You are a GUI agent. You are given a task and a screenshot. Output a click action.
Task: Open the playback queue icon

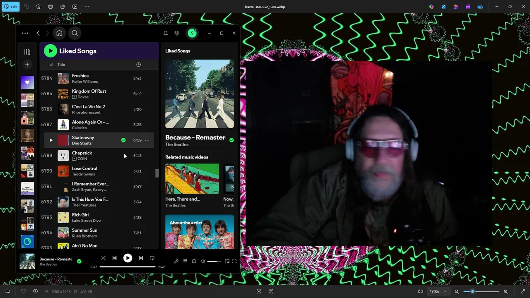coord(185,262)
